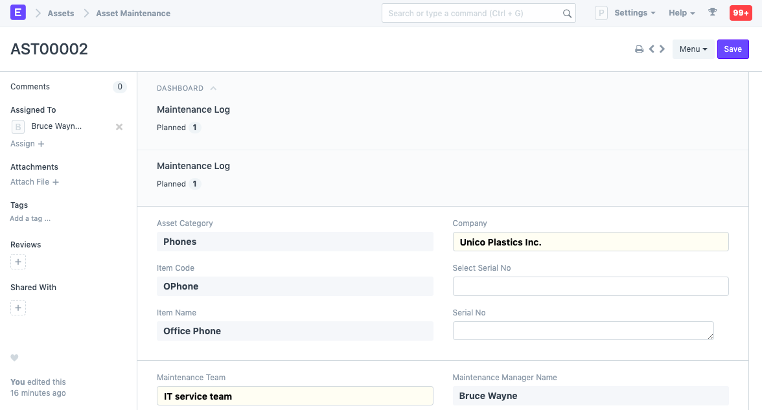Image resolution: width=762 pixels, height=410 pixels.
Task: Open the 99+ notifications badge
Action: click(741, 13)
